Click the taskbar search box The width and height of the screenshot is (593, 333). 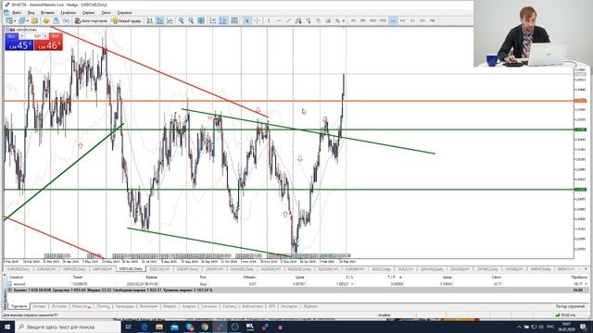(68, 327)
